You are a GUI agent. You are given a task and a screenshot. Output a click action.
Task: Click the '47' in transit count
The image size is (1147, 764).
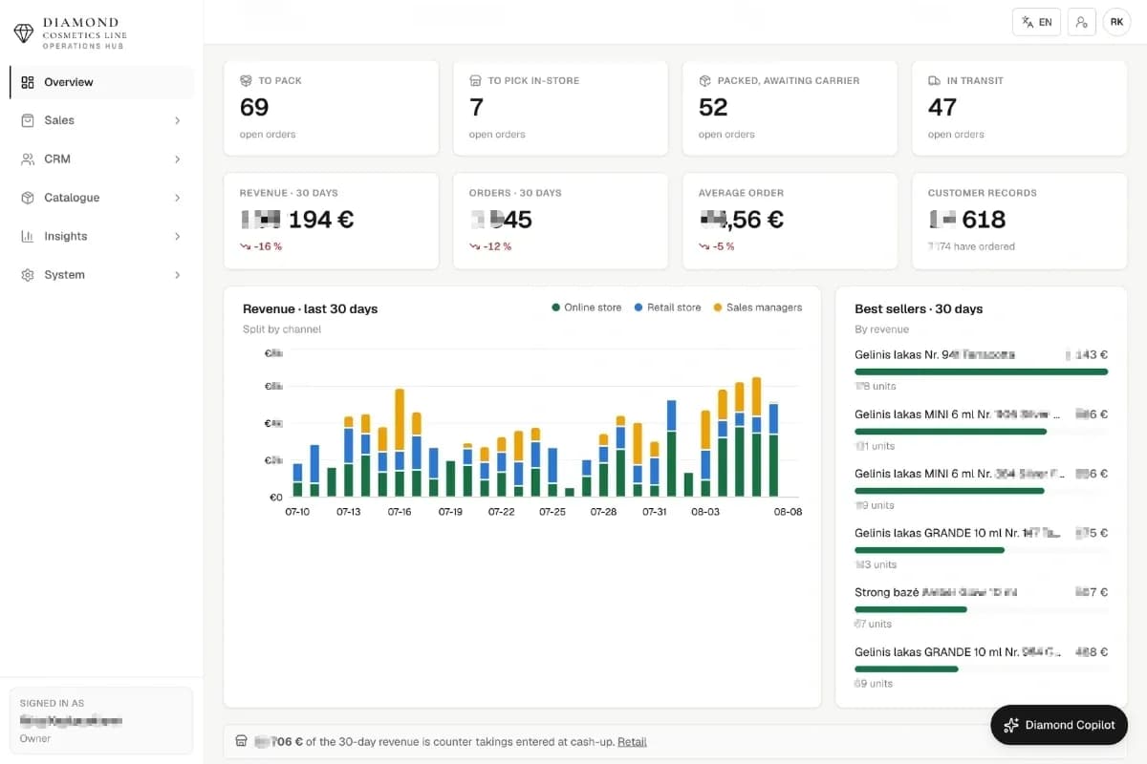point(942,107)
